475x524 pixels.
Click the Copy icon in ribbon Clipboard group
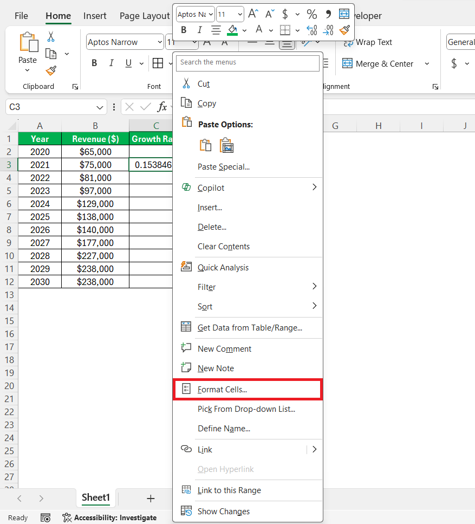pos(51,54)
